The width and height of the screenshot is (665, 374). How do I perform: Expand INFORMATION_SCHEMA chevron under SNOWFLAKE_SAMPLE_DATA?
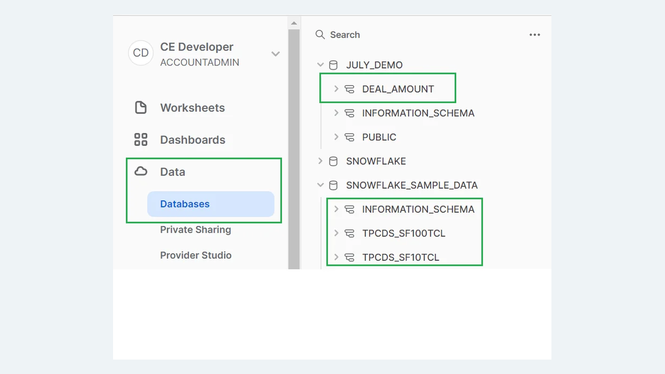click(x=336, y=209)
